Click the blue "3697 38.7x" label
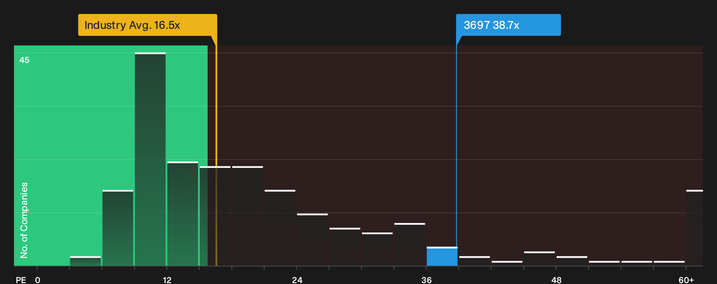The image size is (717, 284). (508, 25)
